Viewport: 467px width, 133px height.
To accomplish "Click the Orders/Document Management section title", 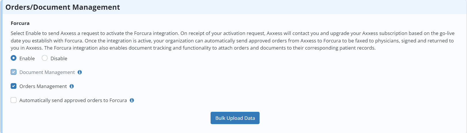I will (x=63, y=7).
